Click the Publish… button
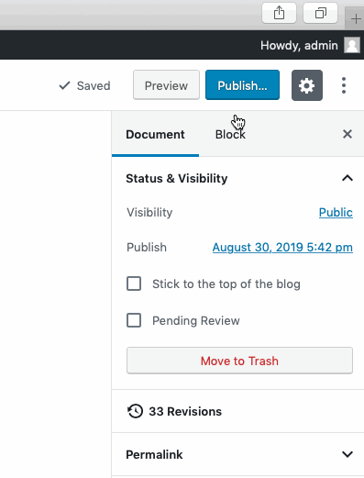The width and height of the screenshot is (364, 478). point(242,85)
